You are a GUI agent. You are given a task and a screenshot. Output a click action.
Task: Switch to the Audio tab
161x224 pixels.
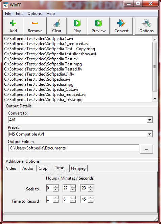click(28, 168)
